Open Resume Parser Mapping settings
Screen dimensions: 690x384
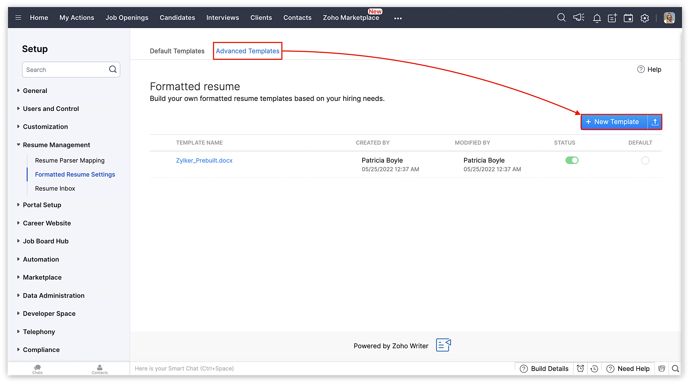click(x=70, y=160)
